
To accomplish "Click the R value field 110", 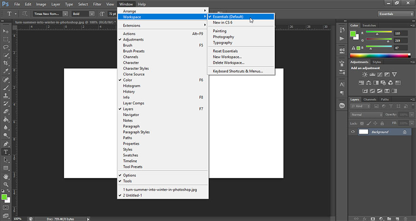I will tap(400, 33).
